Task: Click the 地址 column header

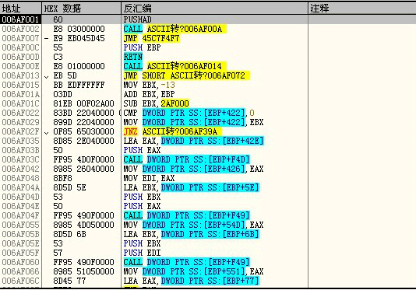Action: (21, 9)
